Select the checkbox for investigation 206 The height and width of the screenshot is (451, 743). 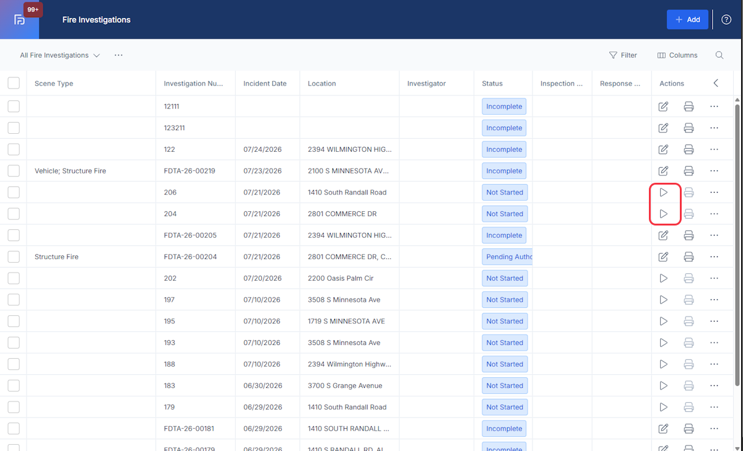click(14, 193)
